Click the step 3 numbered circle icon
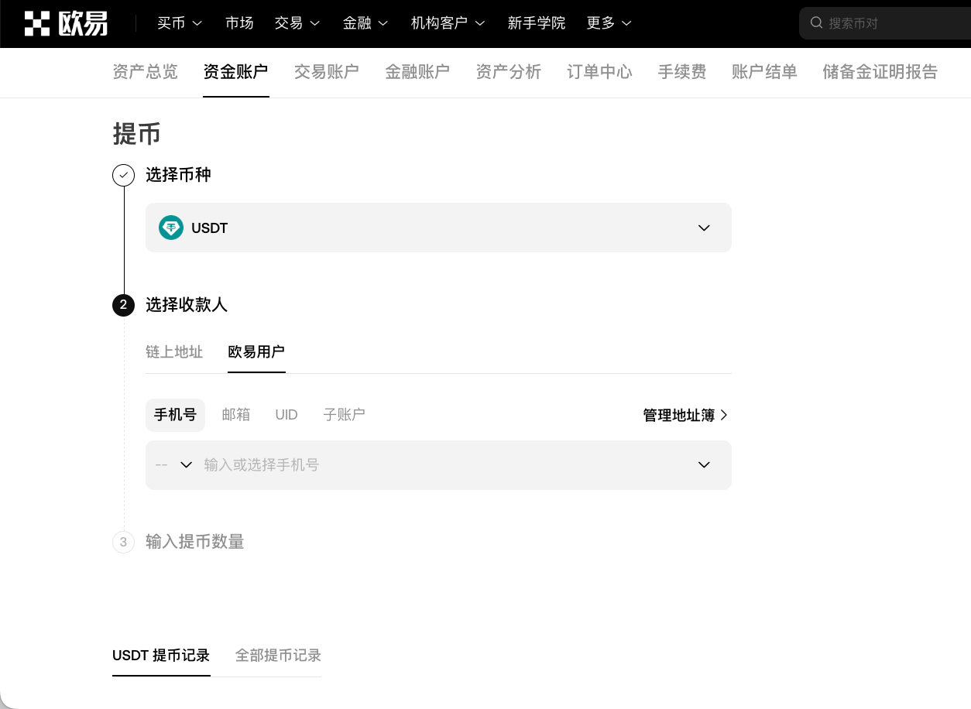Viewport: 971px width, 709px height. [123, 542]
